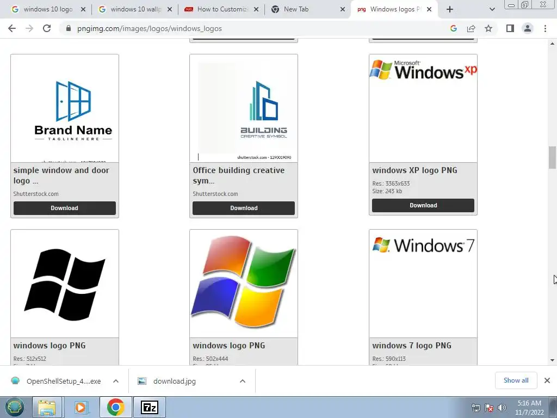Open Windows Explorer from taskbar
This screenshot has width=557, height=418.
47,407
